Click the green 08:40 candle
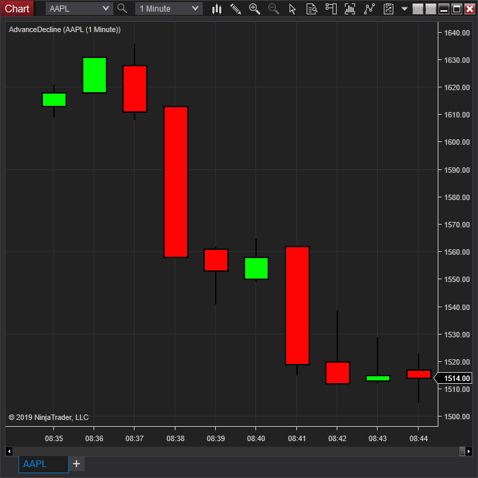Viewport: 478px width, 478px height. pyautogui.click(x=256, y=268)
